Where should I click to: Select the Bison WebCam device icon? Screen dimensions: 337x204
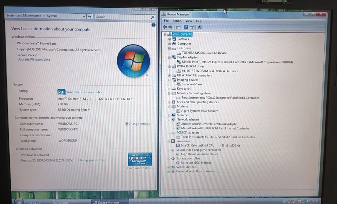click(179, 84)
